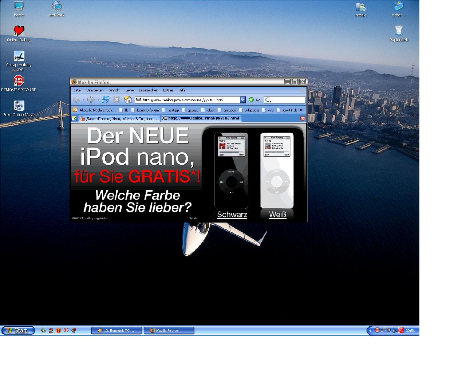Click the black iPod nano image
Viewport: 466px width, 373px height.
tap(231, 170)
